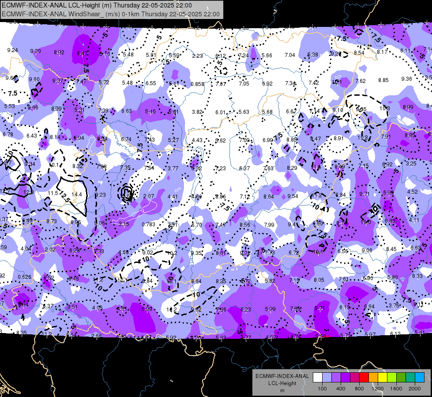The height and width of the screenshot is (397, 432).
Task: Click the wind shear value 2.07
Action: pyautogui.click(x=149, y=196)
